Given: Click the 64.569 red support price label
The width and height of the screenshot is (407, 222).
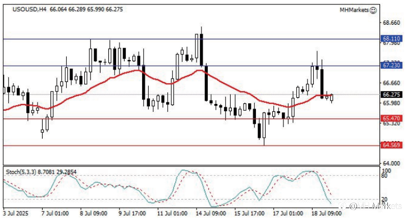Looking at the screenshot, I should tap(391, 145).
